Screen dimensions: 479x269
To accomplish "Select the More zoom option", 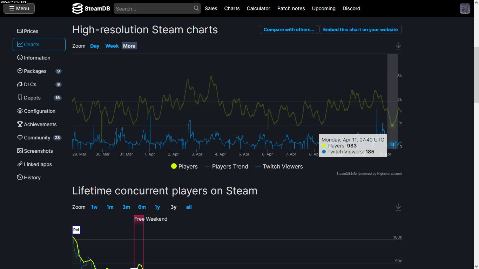I will pyautogui.click(x=129, y=46).
